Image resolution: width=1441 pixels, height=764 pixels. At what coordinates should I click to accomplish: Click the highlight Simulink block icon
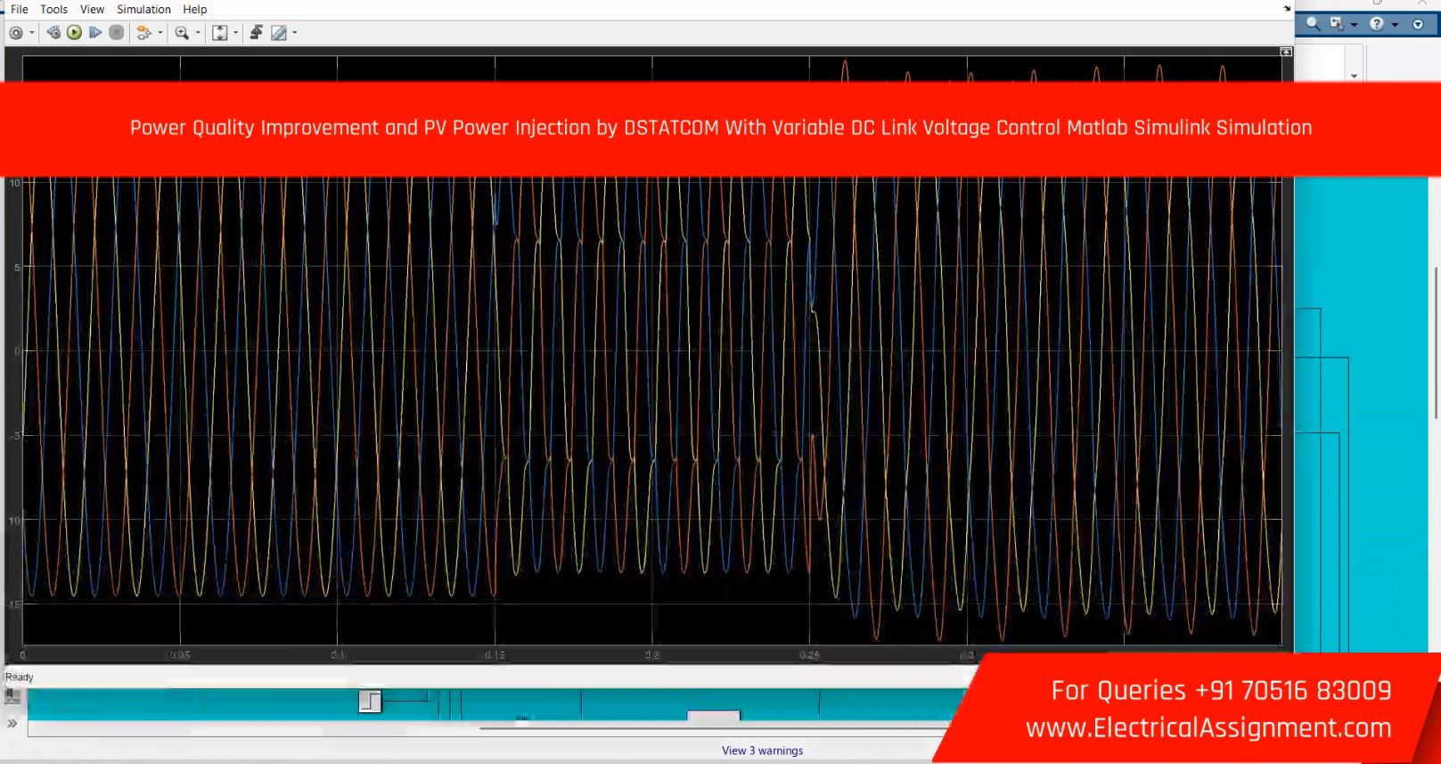point(143,33)
